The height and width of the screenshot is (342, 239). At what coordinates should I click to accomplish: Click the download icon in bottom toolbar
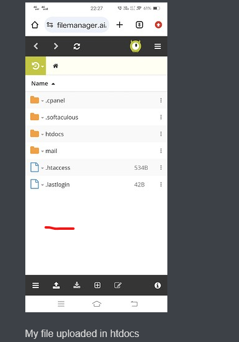pyautogui.click(x=77, y=285)
